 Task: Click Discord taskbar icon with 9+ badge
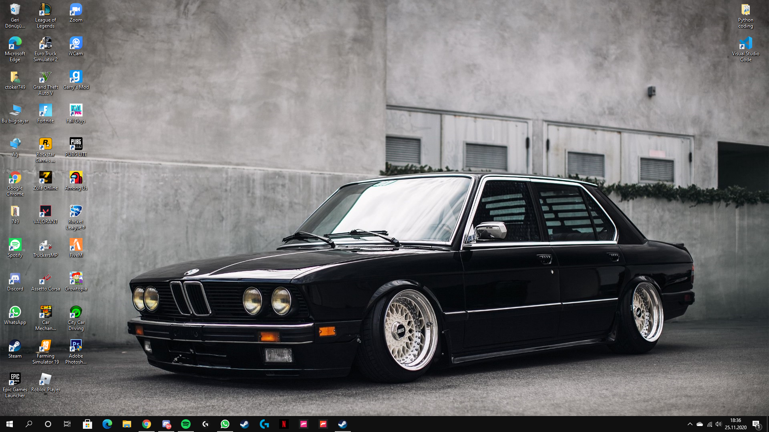[166, 424]
